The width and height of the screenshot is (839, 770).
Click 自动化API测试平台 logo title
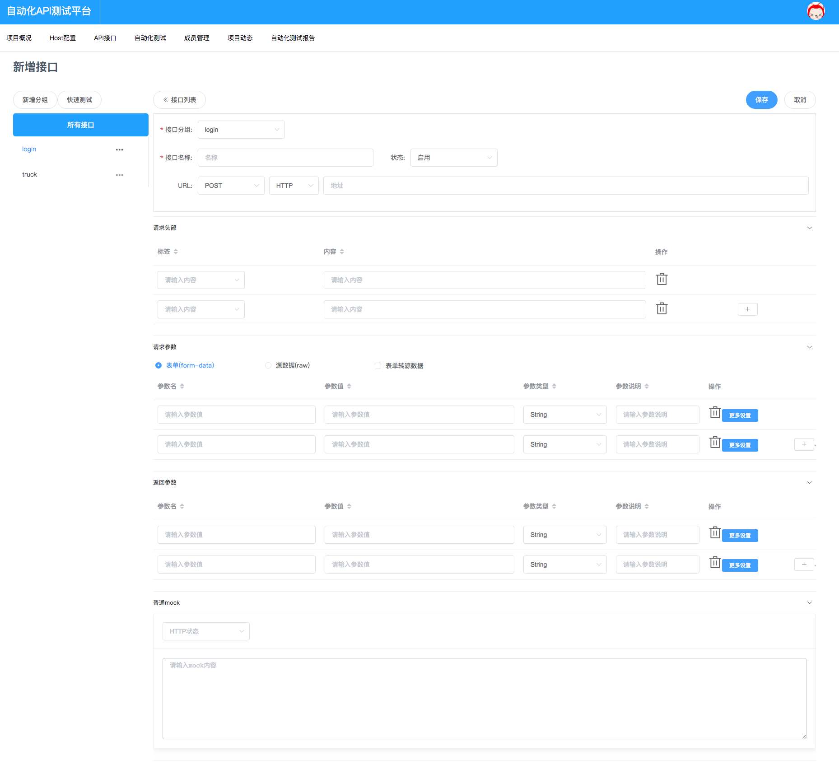[49, 11]
